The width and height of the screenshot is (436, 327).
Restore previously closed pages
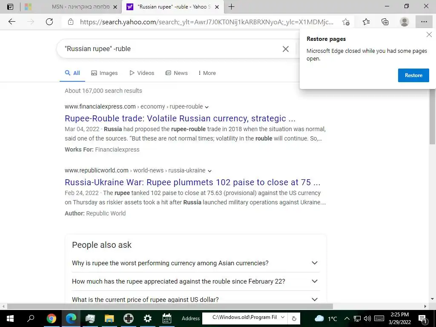(x=413, y=75)
